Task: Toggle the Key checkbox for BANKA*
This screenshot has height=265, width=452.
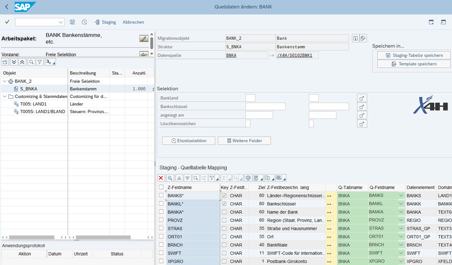Action: click(224, 212)
